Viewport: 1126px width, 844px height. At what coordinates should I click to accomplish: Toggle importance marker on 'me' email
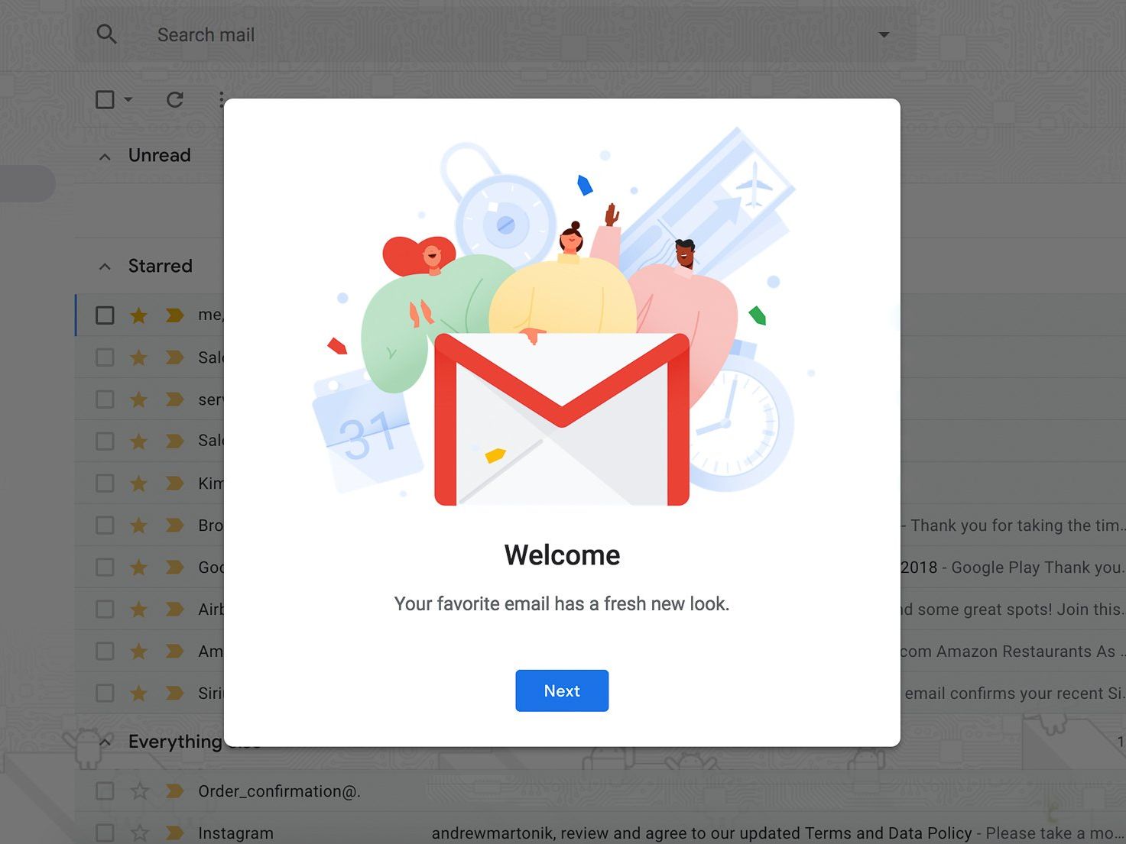coord(174,315)
